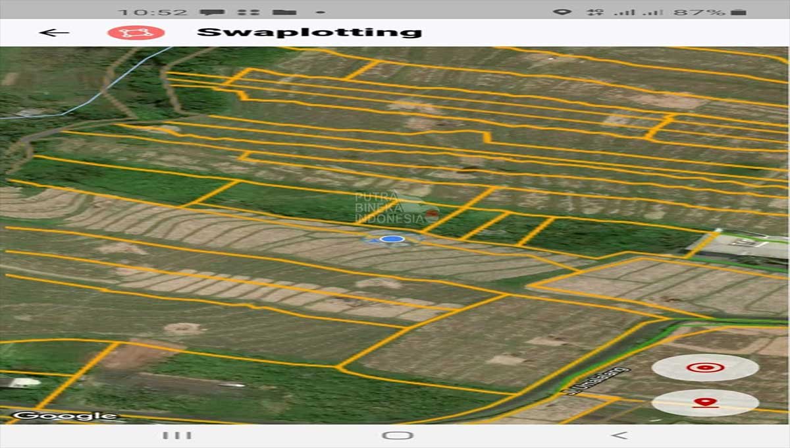
Task: Tap the red pin marker button
Action: pyautogui.click(x=705, y=403)
